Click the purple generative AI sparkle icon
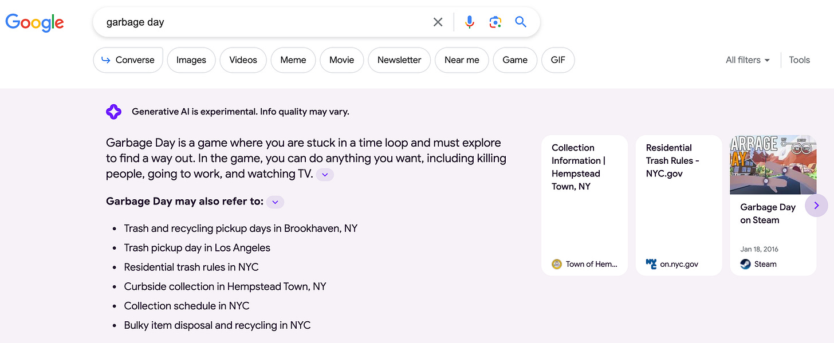 (x=113, y=112)
